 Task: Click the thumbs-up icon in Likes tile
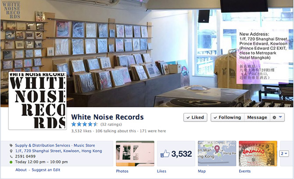point(165,154)
